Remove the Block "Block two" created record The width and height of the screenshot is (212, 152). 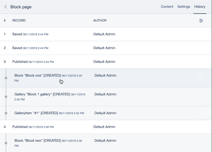pyautogui.click(x=202, y=143)
